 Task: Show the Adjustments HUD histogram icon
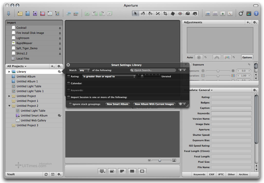[249, 13]
